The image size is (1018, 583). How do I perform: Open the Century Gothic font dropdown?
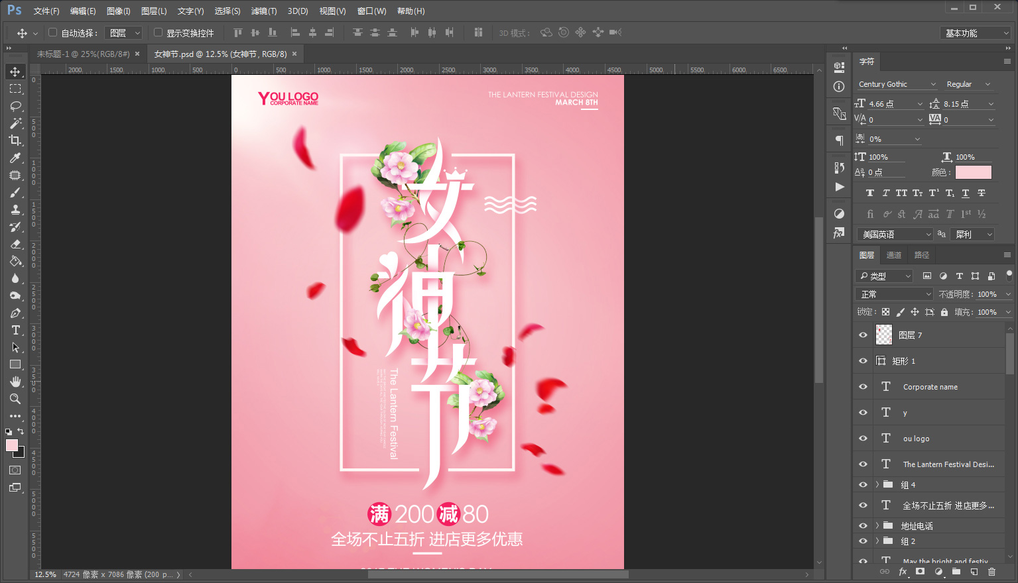[x=897, y=84]
